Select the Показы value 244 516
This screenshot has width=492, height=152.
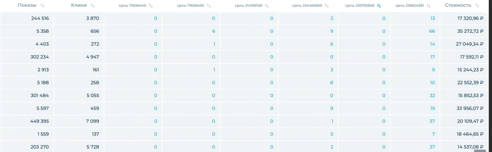point(40,18)
